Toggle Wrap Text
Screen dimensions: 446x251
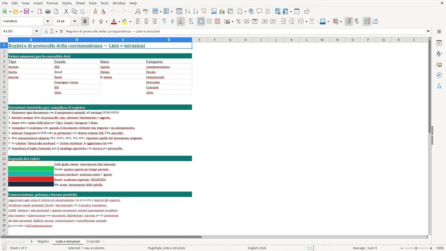[191, 22]
